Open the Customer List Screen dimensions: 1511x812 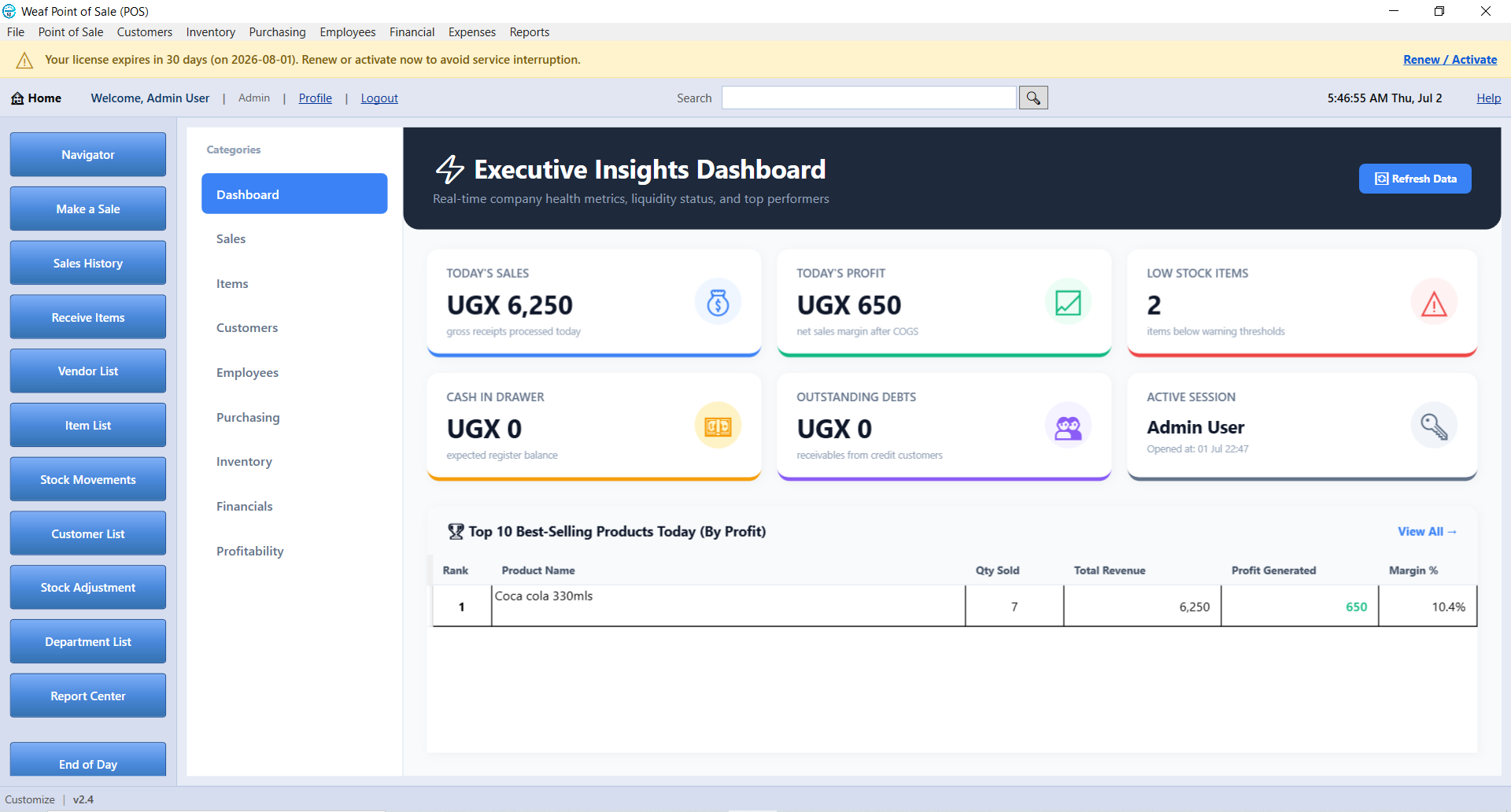(88, 533)
